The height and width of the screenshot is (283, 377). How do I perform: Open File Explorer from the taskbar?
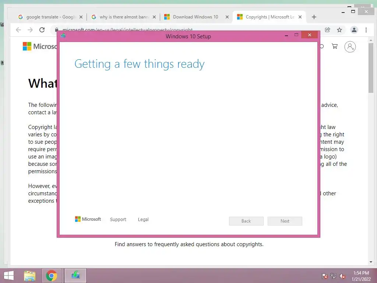(30, 276)
